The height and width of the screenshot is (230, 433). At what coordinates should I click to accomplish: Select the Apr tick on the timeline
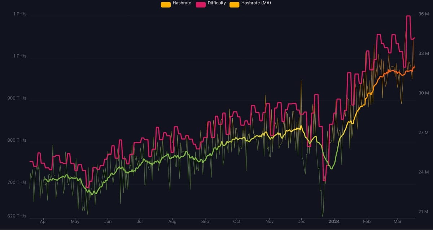point(44,222)
